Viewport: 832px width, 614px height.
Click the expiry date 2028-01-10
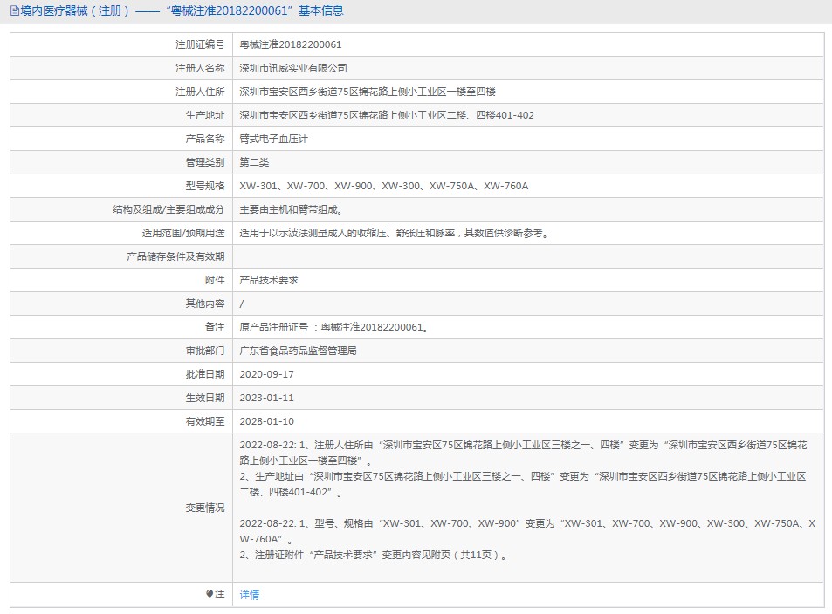coord(267,421)
